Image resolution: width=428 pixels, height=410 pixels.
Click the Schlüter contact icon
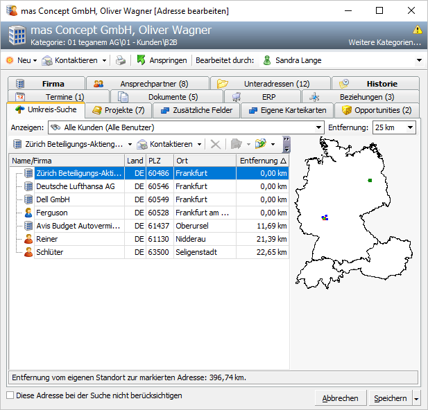pos(28,252)
